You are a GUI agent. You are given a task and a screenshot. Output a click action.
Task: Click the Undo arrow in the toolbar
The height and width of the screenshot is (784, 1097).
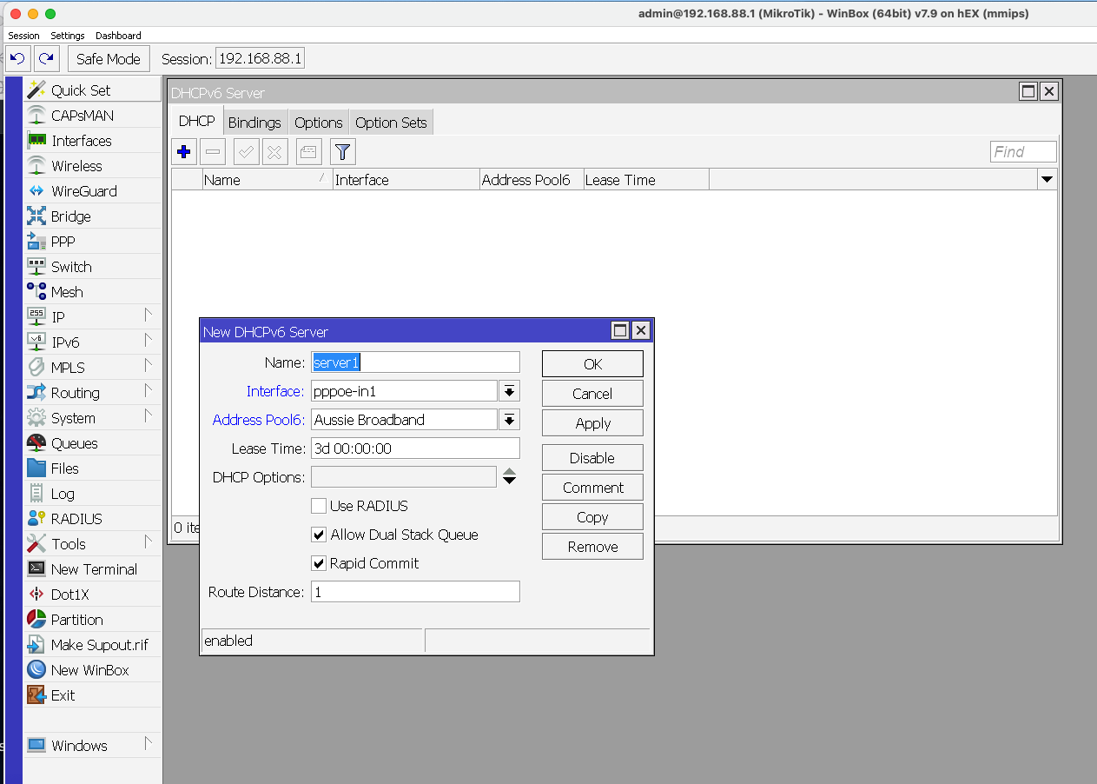tap(17, 58)
